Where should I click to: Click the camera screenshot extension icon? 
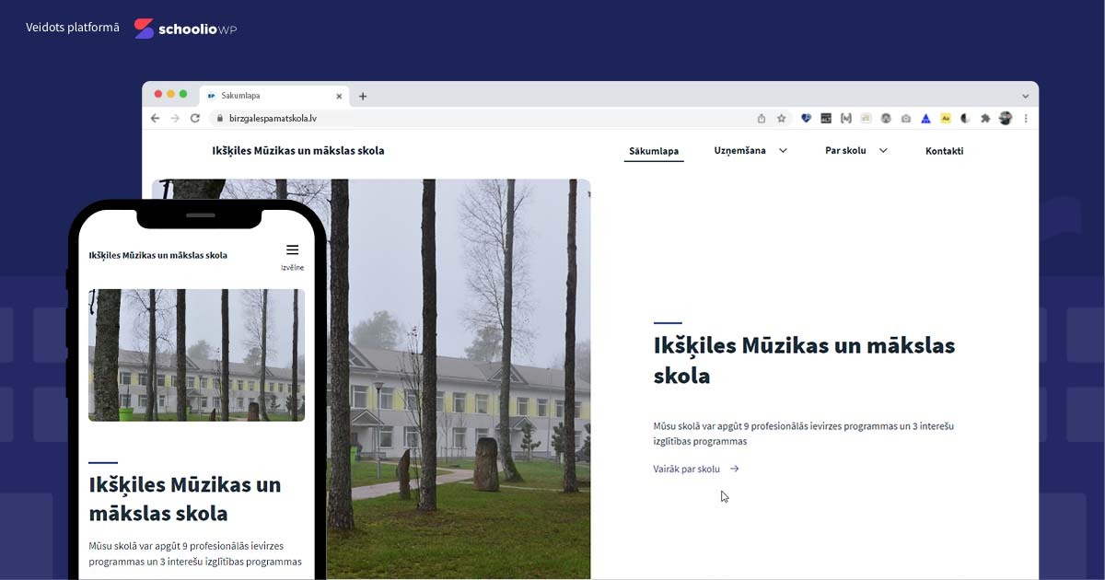[x=906, y=119]
